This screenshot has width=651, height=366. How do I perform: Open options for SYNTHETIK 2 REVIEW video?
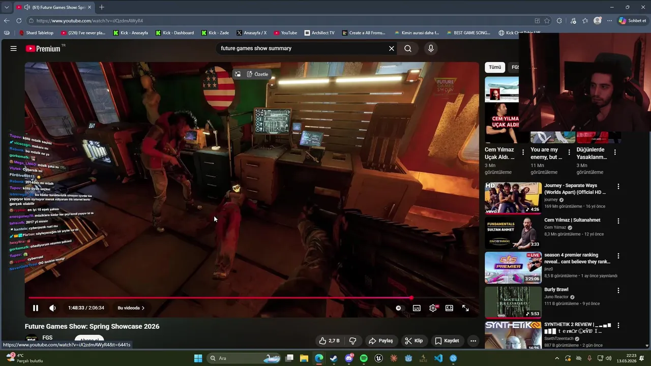(618, 325)
